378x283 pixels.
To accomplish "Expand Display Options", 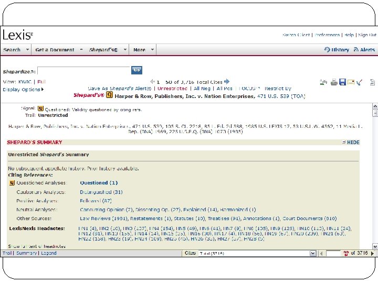I will 23,90.
